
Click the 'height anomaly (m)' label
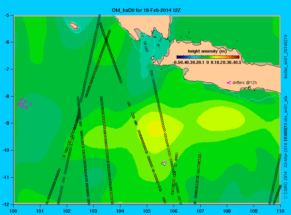pyautogui.click(x=207, y=51)
